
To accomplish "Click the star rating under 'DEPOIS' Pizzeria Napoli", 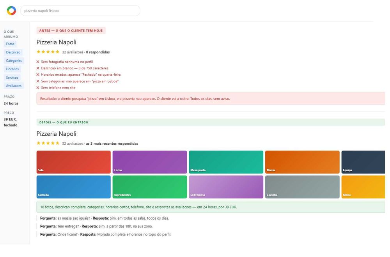I will 48,143.
